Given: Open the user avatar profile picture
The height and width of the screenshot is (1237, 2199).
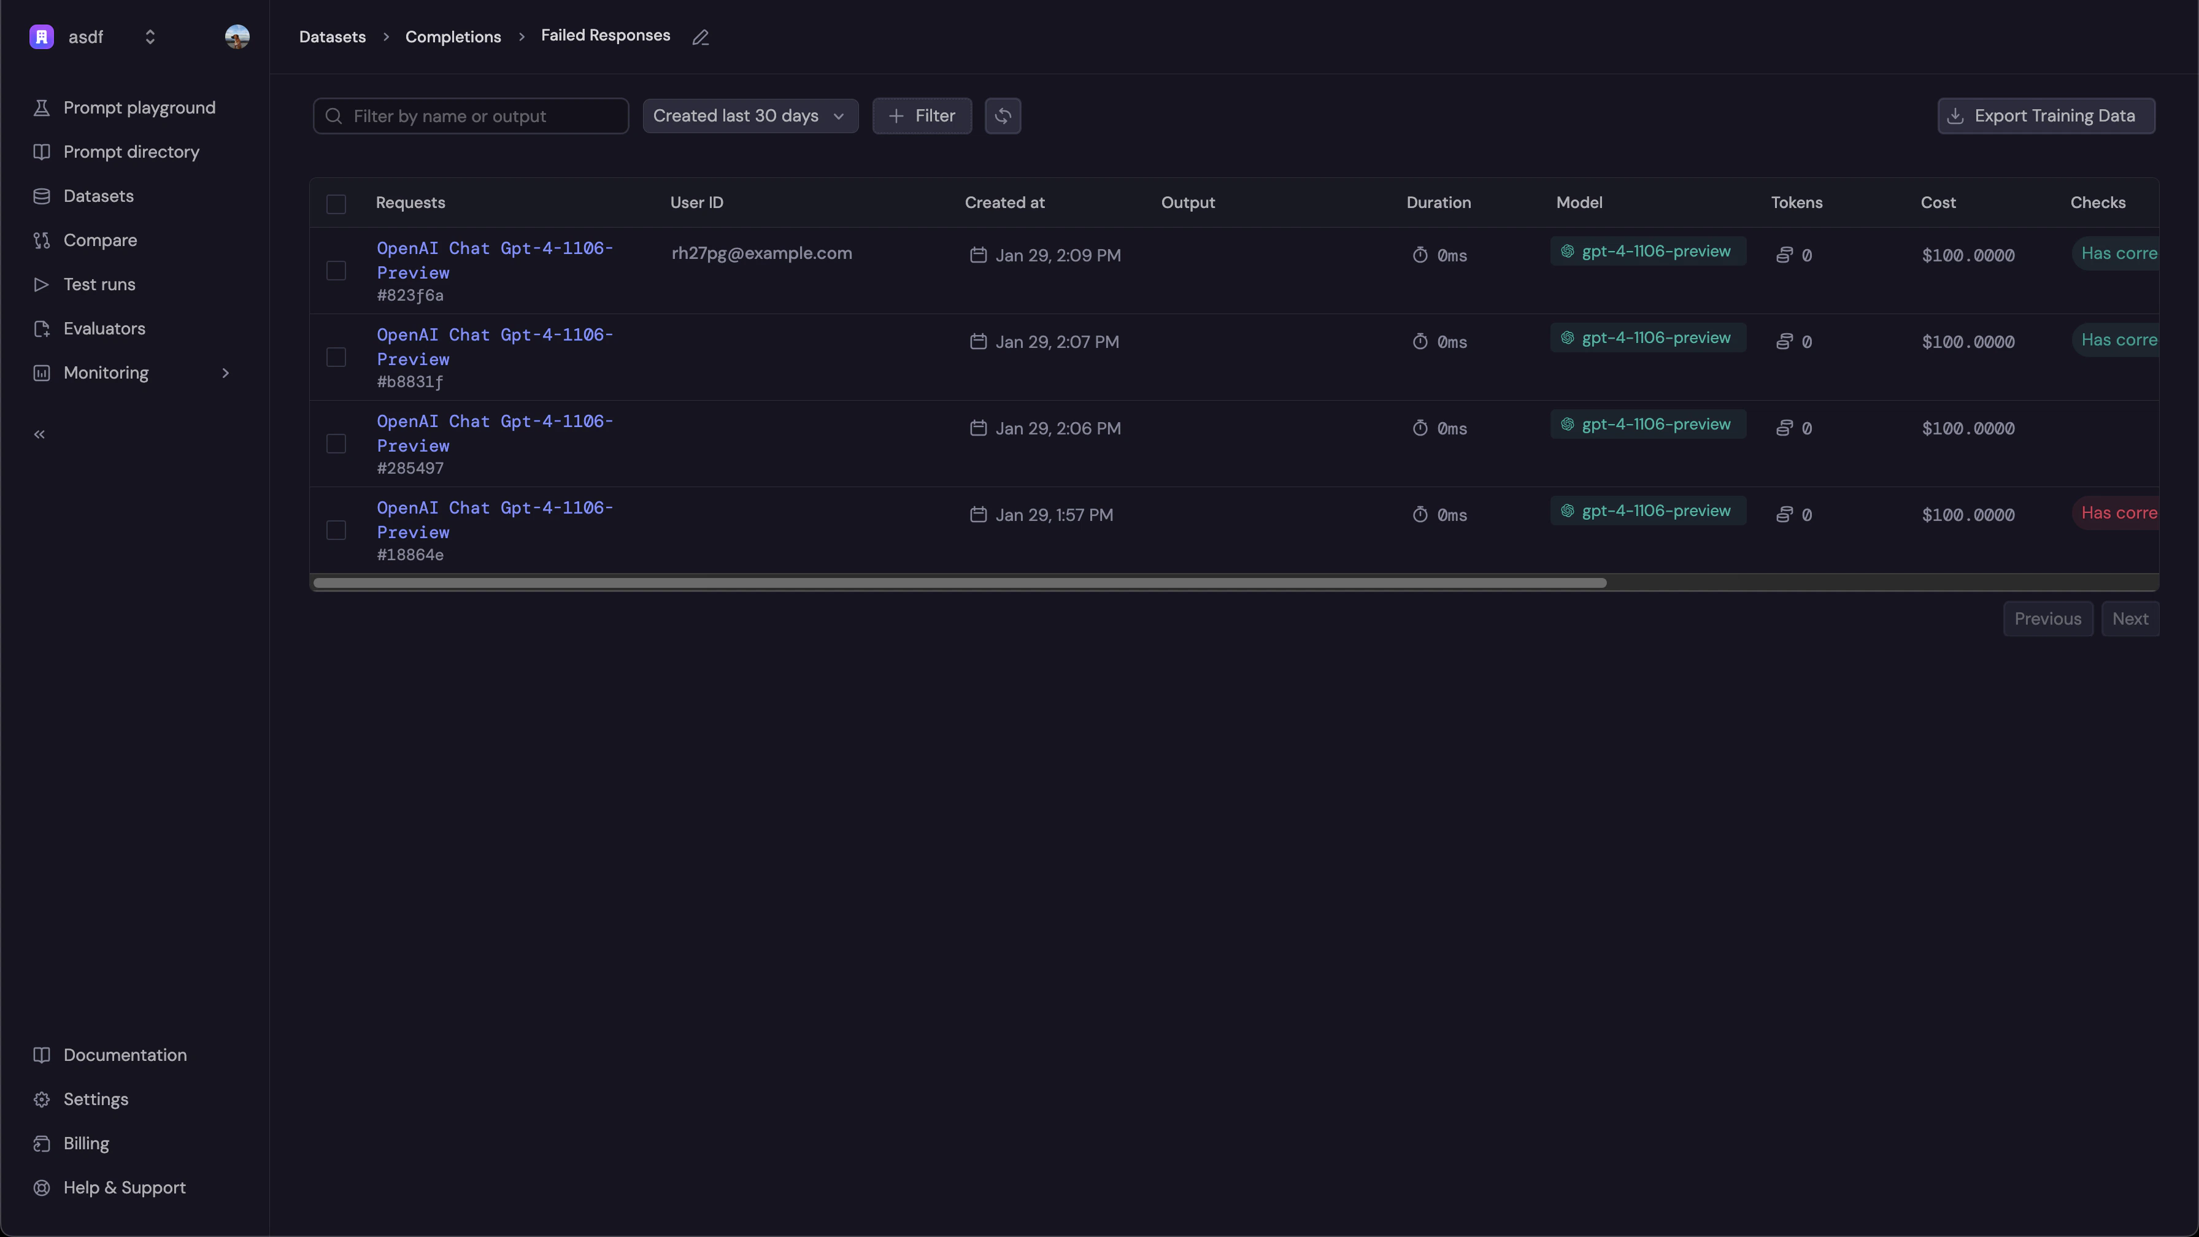Looking at the screenshot, I should pos(237,37).
